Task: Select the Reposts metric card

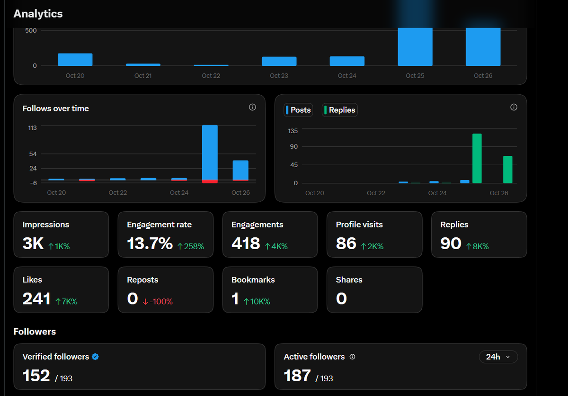Action: [166, 290]
